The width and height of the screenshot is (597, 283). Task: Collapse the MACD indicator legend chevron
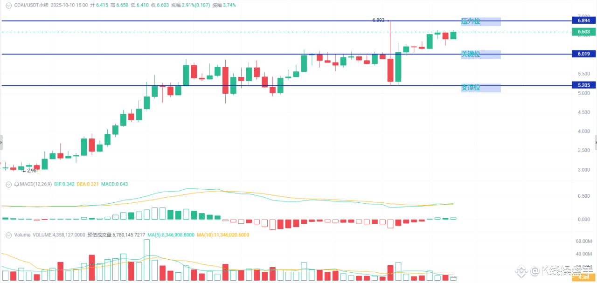tap(9, 184)
